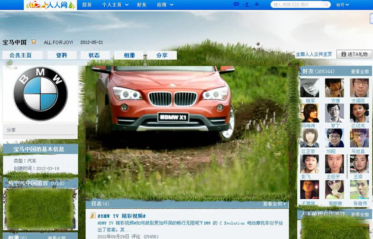Open 马世昌's avatar in friends list
The width and height of the screenshot is (373, 239).
point(359,137)
